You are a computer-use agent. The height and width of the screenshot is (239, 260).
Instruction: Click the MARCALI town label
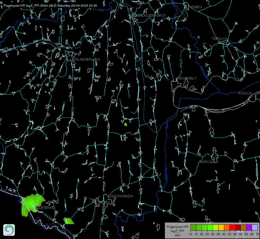pyautogui.click(x=207, y=162)
